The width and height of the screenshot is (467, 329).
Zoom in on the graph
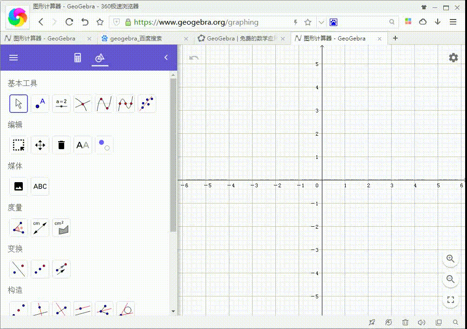point(450,259)
